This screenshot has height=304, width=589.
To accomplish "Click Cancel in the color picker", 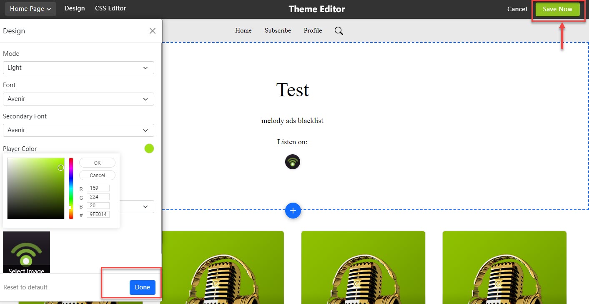I will click(x=97, y=176).
